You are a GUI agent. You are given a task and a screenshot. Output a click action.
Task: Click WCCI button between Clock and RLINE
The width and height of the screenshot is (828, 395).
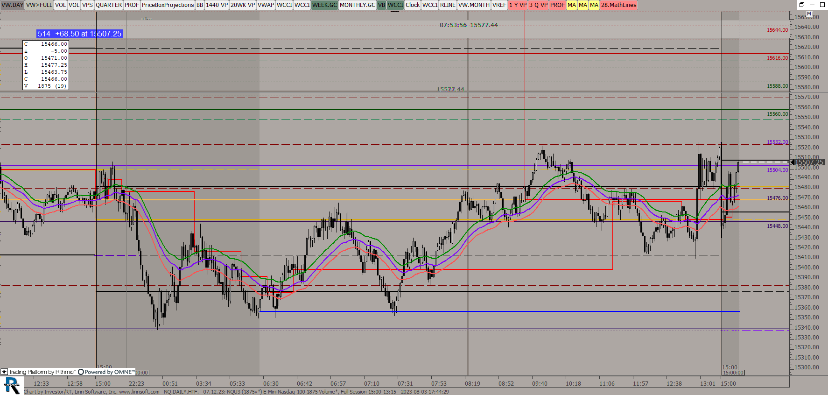(430, 5)
